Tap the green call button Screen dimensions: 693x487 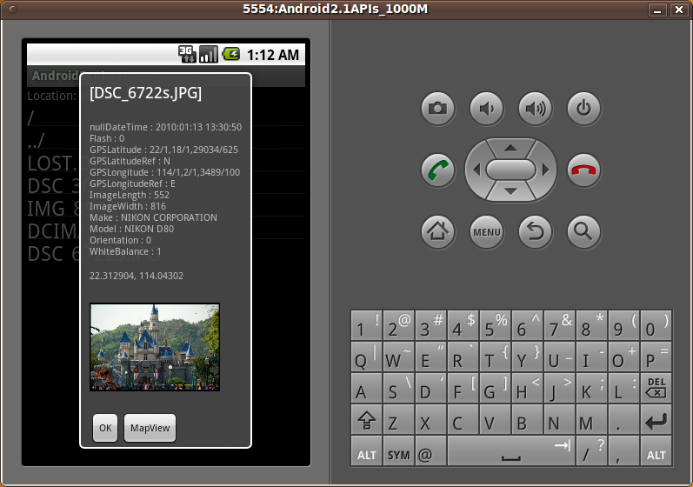click(437, 170)
